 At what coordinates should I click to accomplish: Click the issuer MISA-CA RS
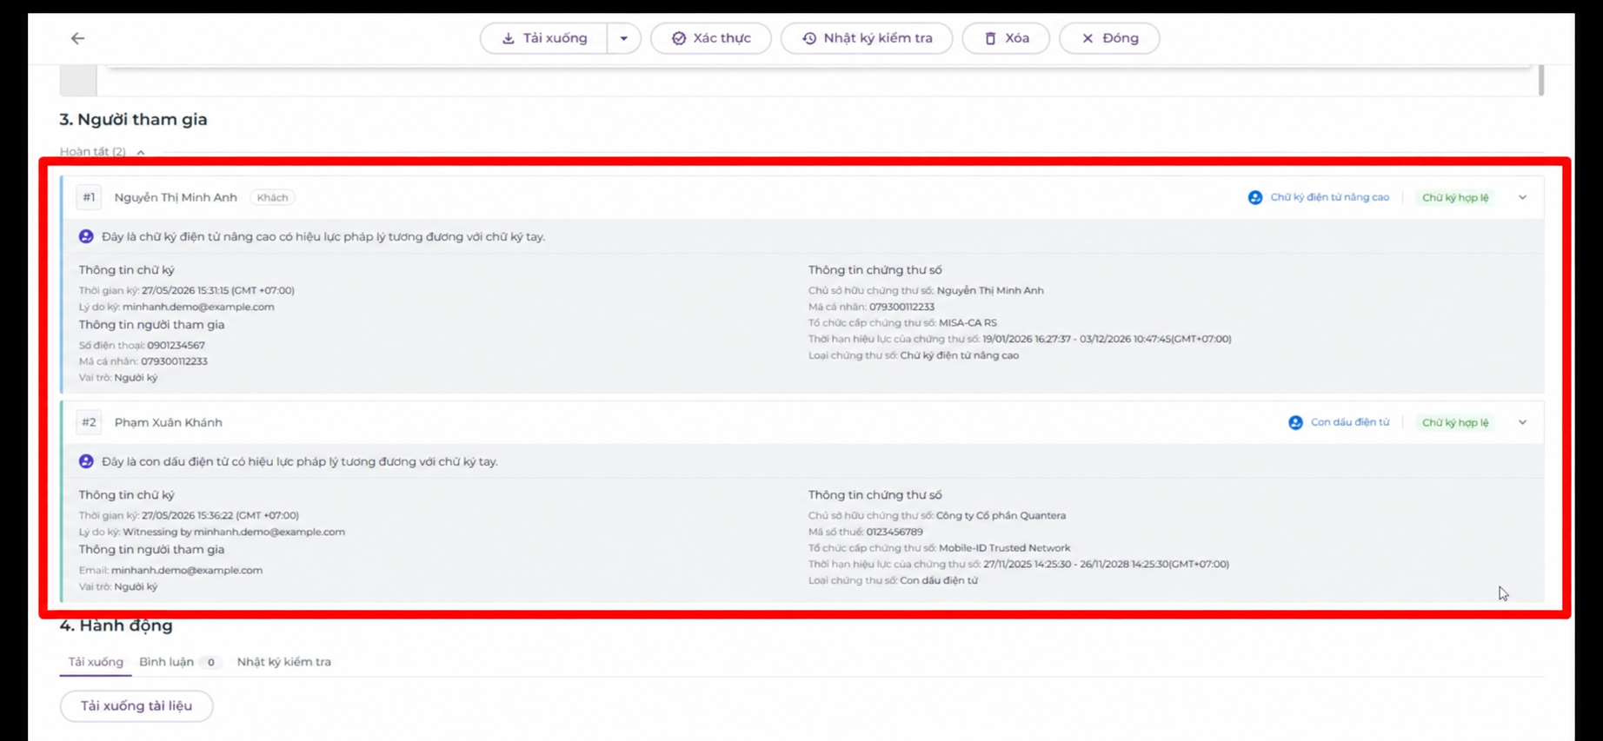pyautogui.click(x=968, y=322)
